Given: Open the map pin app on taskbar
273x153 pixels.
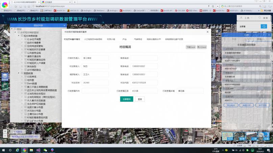Looking at the screenshot, I should pos(52,150).
